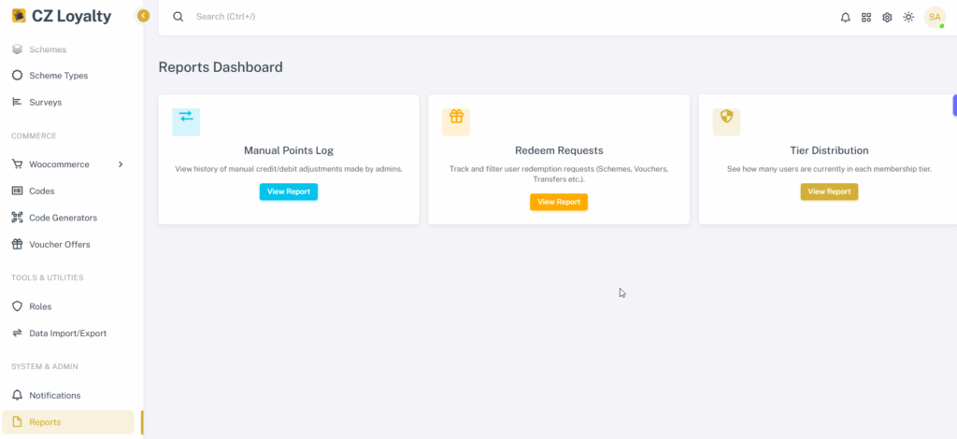Viewport: 957px width, 439px height.
Task: Toggle light/dark theme sun icon
Action: coord(908,17)
